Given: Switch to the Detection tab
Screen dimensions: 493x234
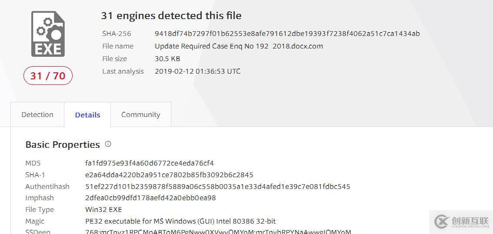Looking at the screenshot, I should [x=37, y=115].
